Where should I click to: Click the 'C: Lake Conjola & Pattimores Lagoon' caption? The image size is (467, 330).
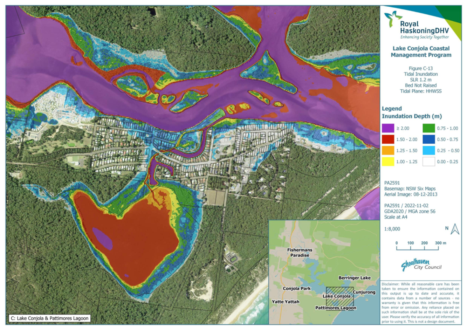[50, 318]
